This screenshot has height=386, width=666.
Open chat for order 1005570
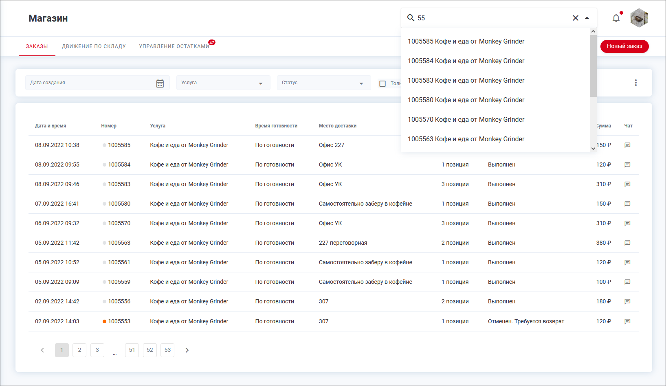(x=627, y=223)
